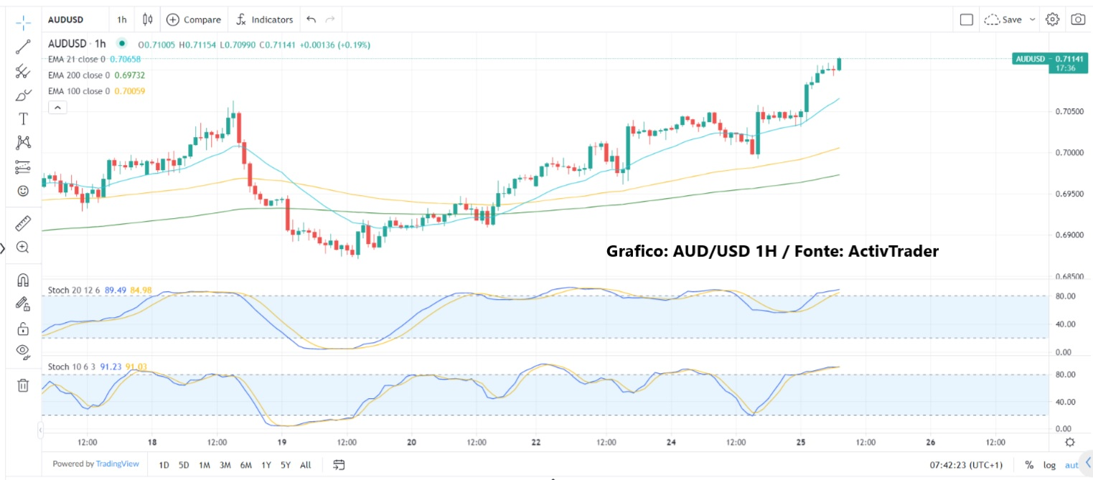Open the Save dropdown arrow

(x=1033, y=19)
